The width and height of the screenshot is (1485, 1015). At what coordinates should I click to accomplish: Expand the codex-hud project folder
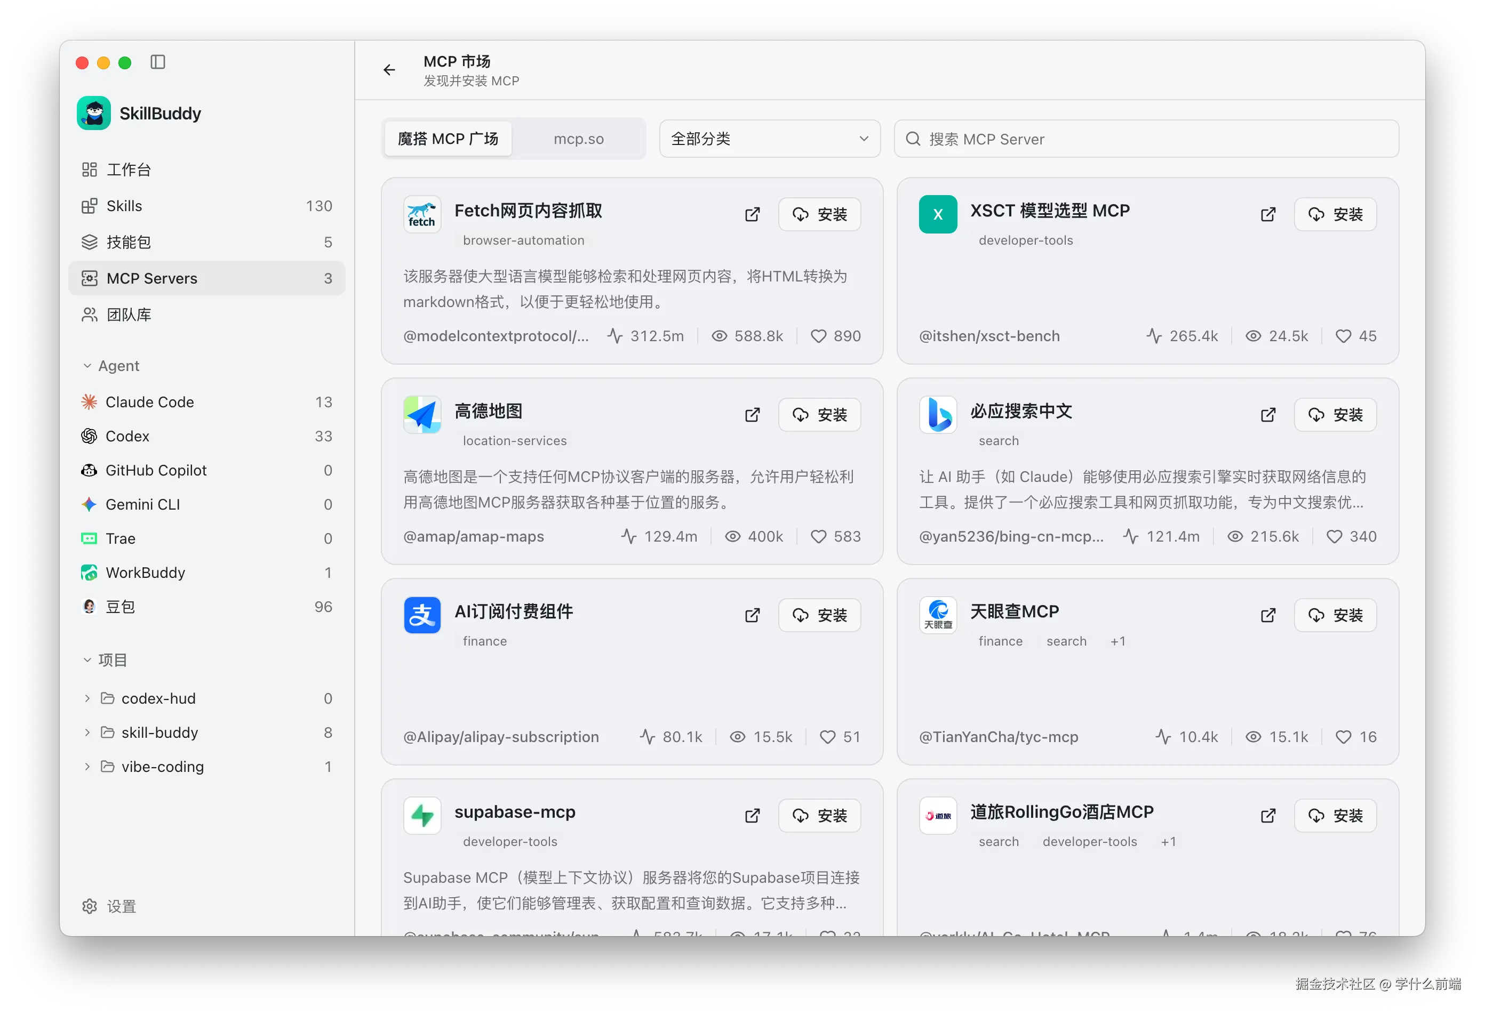pyautogui.click(x=87, y=699)
